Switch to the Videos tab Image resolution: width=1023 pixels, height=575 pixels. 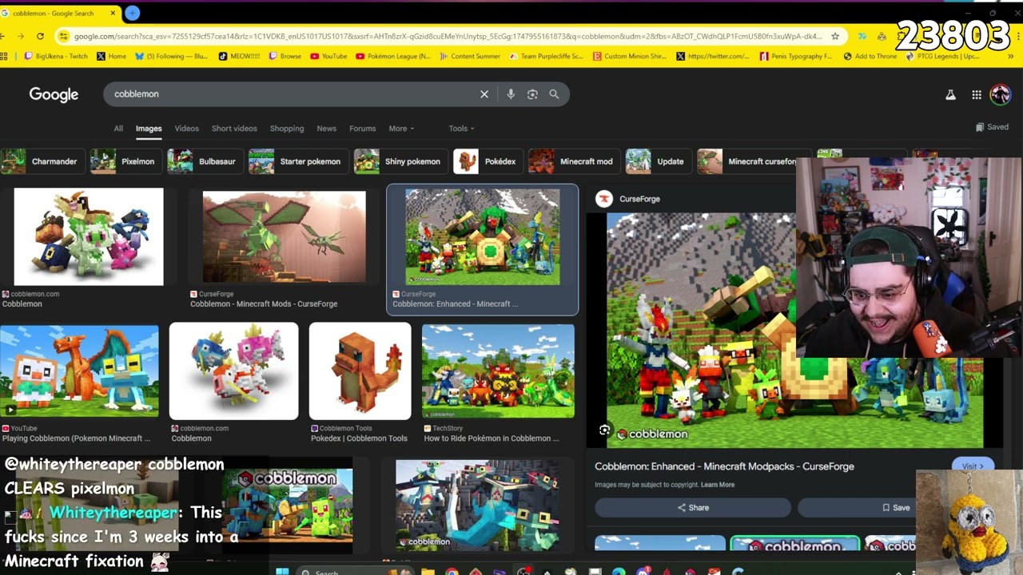(x=186, y=129)
